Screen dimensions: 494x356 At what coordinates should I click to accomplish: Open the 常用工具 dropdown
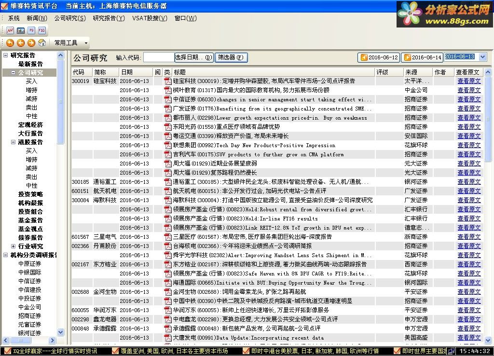[x=86, y=43]
